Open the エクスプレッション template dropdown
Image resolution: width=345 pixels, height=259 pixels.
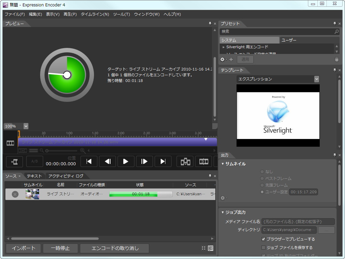[316, 79]
